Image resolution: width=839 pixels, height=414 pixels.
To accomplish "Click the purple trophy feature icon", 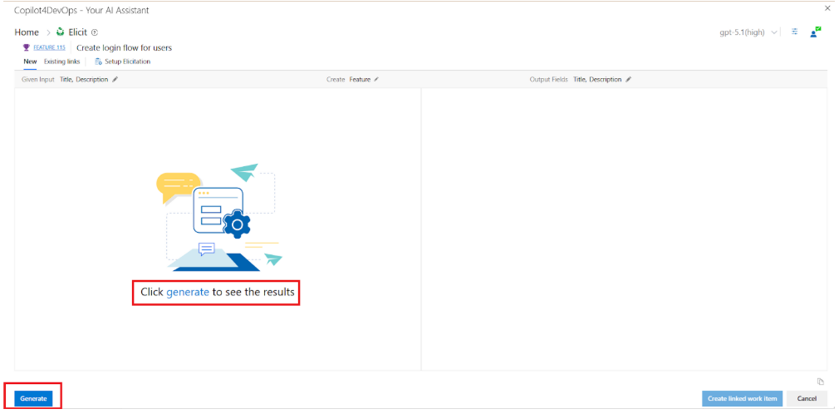I will [27, 48].
